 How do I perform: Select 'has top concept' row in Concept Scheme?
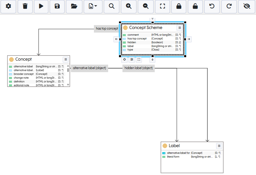(152, 39)
